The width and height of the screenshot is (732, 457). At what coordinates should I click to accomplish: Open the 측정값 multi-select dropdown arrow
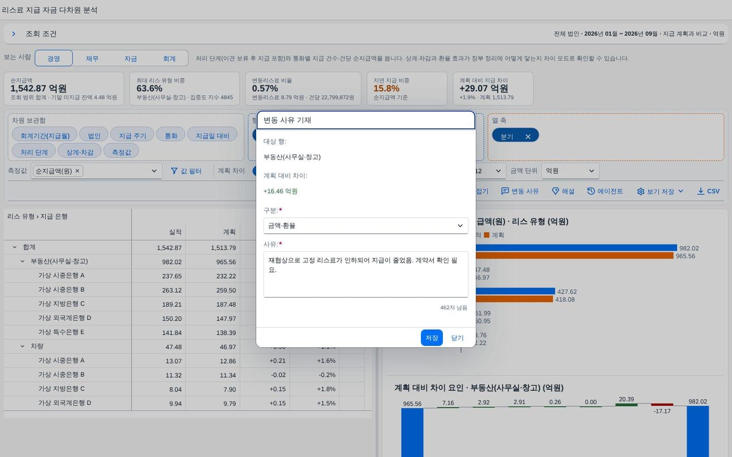154,171
